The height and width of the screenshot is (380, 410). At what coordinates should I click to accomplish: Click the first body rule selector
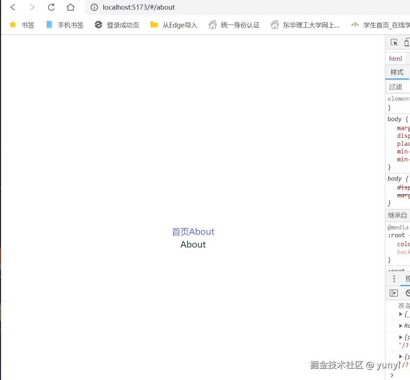(394, 119)
